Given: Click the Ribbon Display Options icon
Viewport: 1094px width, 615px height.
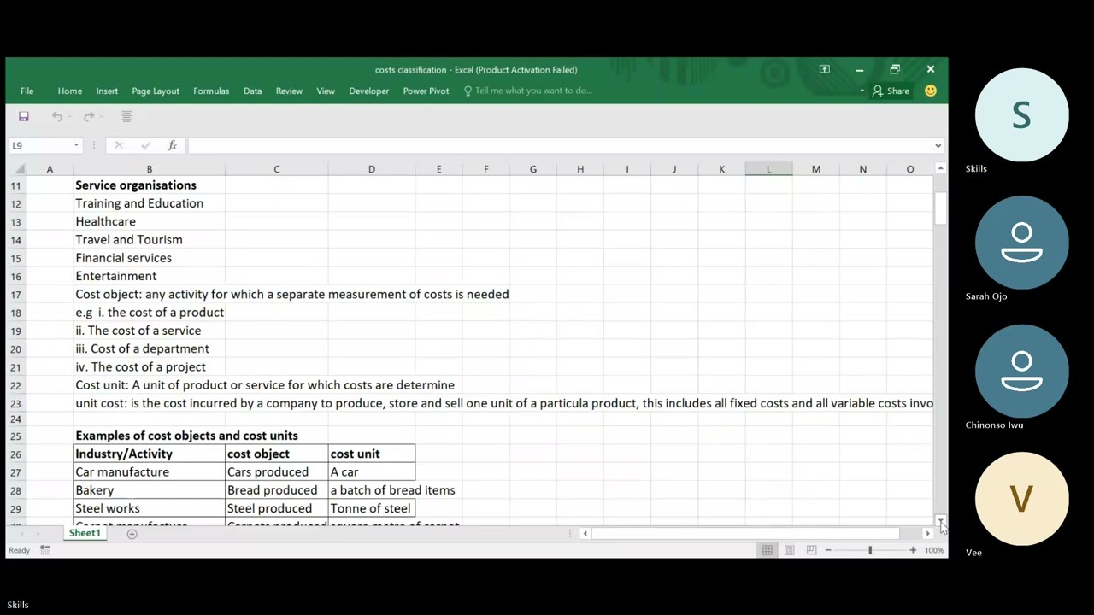Looking at the screenshot, I should point(825,69).
